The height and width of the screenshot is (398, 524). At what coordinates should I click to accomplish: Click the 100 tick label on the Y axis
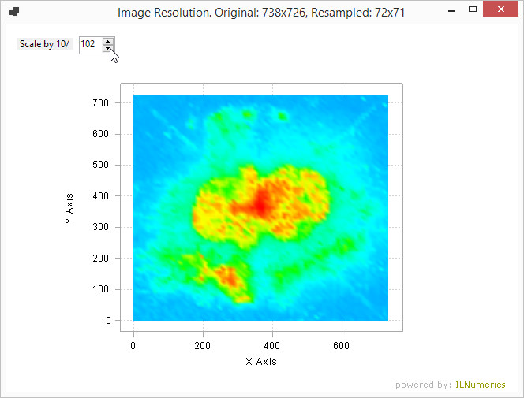100,289
